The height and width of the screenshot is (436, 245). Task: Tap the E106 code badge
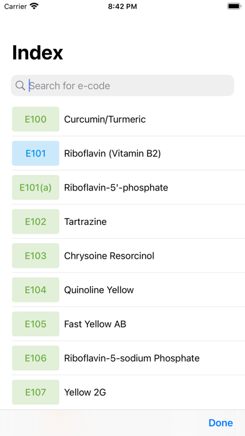click(x=36, y=358)
